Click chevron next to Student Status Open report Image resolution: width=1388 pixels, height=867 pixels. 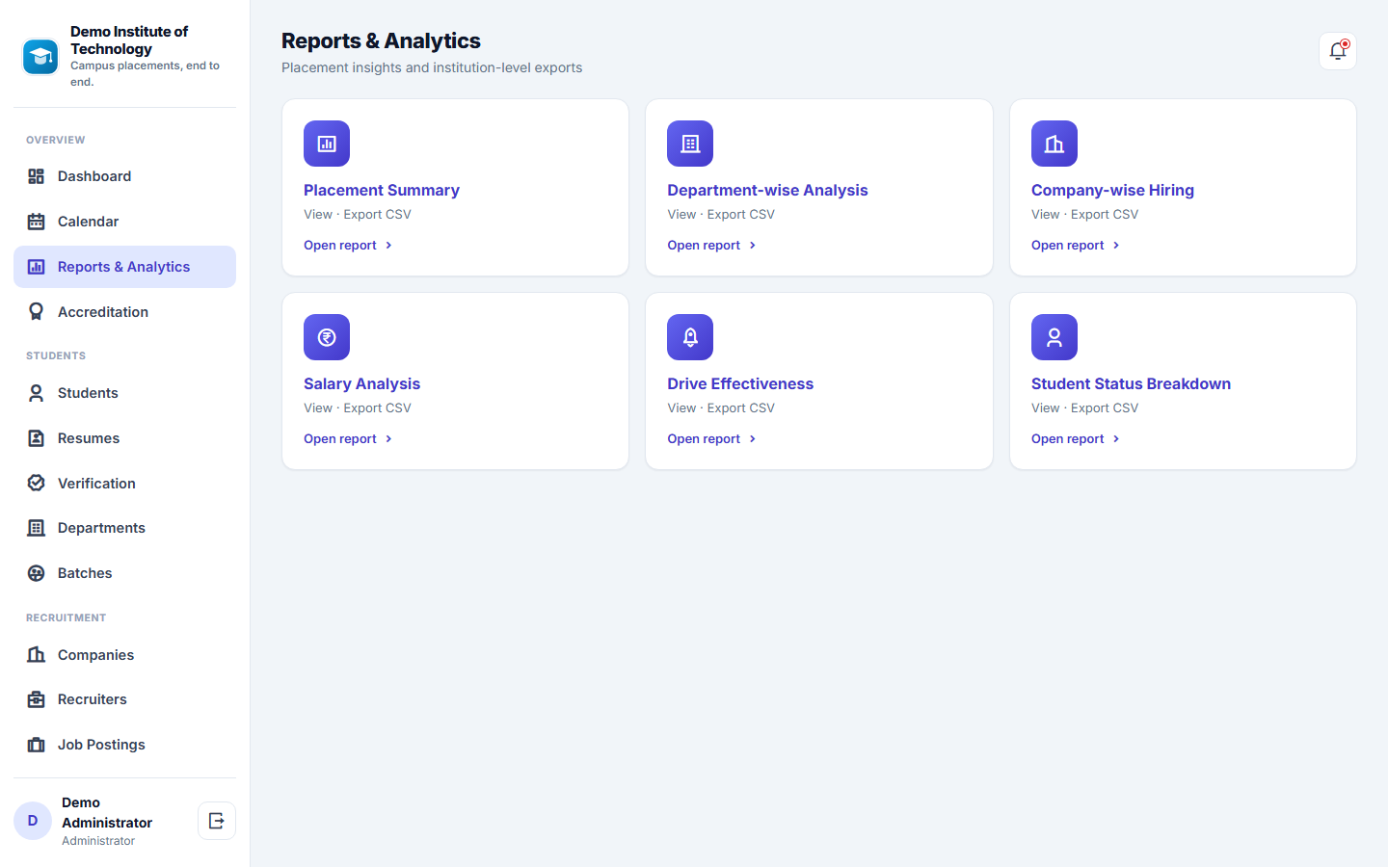coord(1116,439)
